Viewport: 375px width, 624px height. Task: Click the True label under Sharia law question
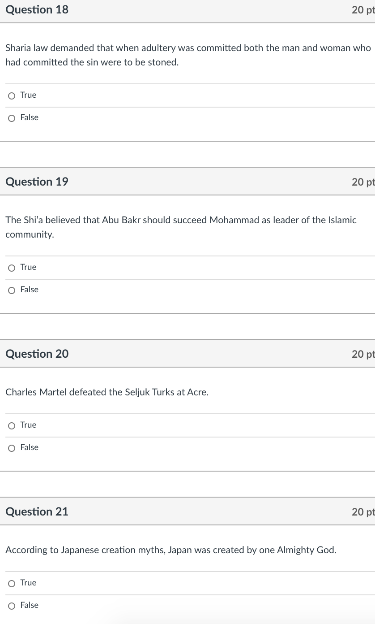(x=28, y=95)
